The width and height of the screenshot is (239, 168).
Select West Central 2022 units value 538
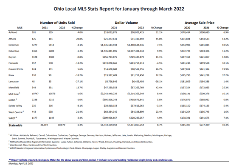pos(51,112)
